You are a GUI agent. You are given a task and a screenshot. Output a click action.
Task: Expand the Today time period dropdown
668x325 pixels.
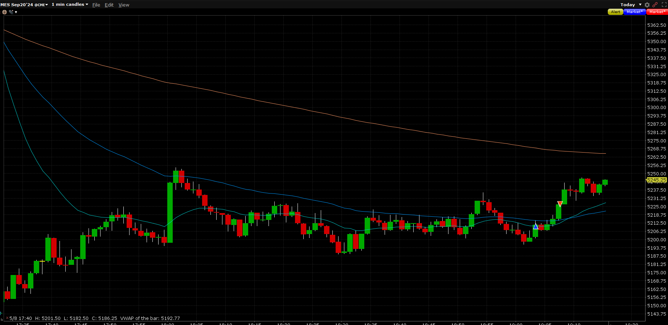point(631,5)
